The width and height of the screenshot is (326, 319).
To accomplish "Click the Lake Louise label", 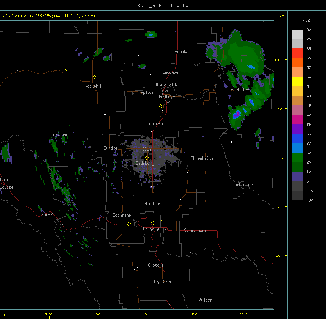I will tap(7, 183).
